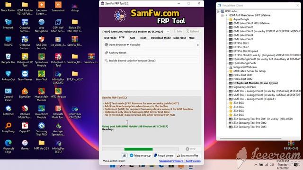Viewport: 303px width, 170px height.
Task: Launch Samsung Tool PRO shortcut
Action: click(x=41, y=129)
